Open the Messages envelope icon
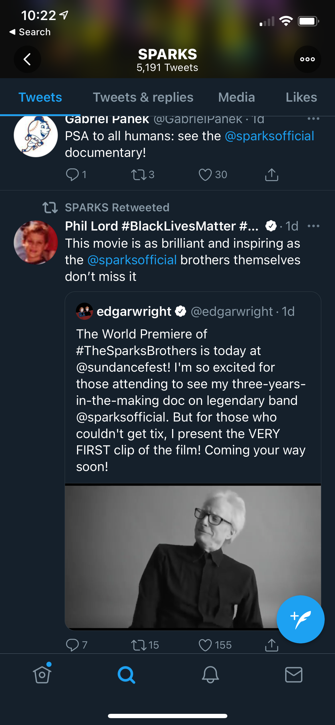335x725 pixels. tap(293, 675)
